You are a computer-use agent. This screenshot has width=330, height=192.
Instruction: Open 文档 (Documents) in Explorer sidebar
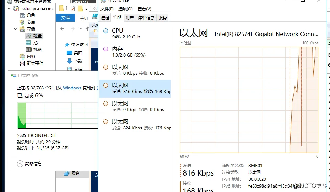(x=75, y=69)
